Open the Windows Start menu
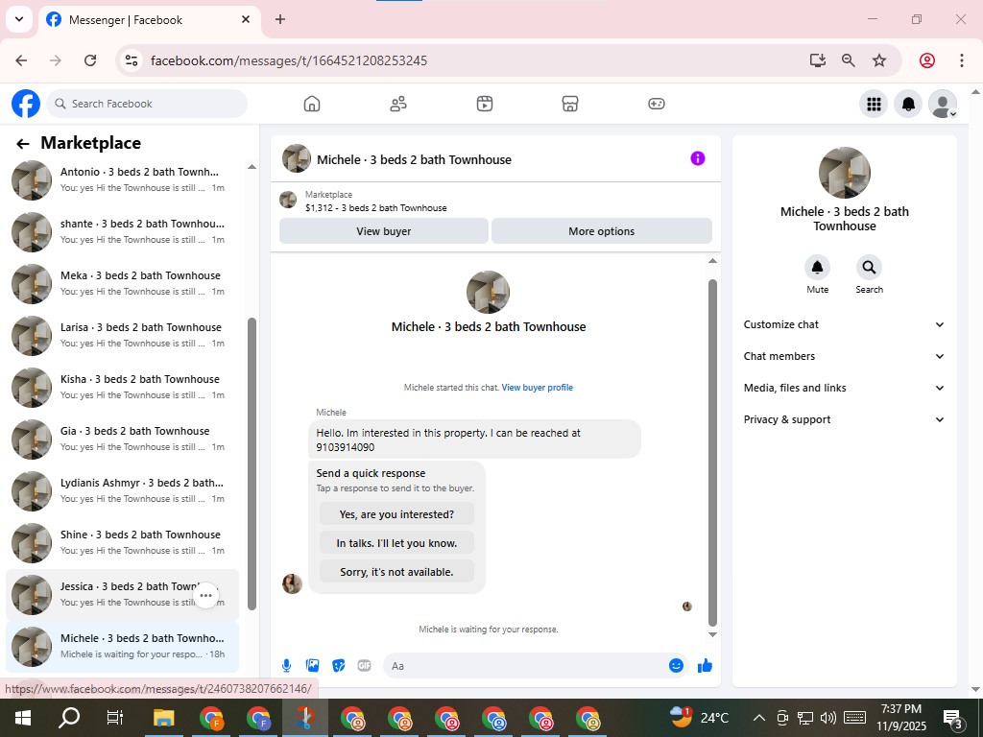983x737 pixels. (x=23, y=718)
